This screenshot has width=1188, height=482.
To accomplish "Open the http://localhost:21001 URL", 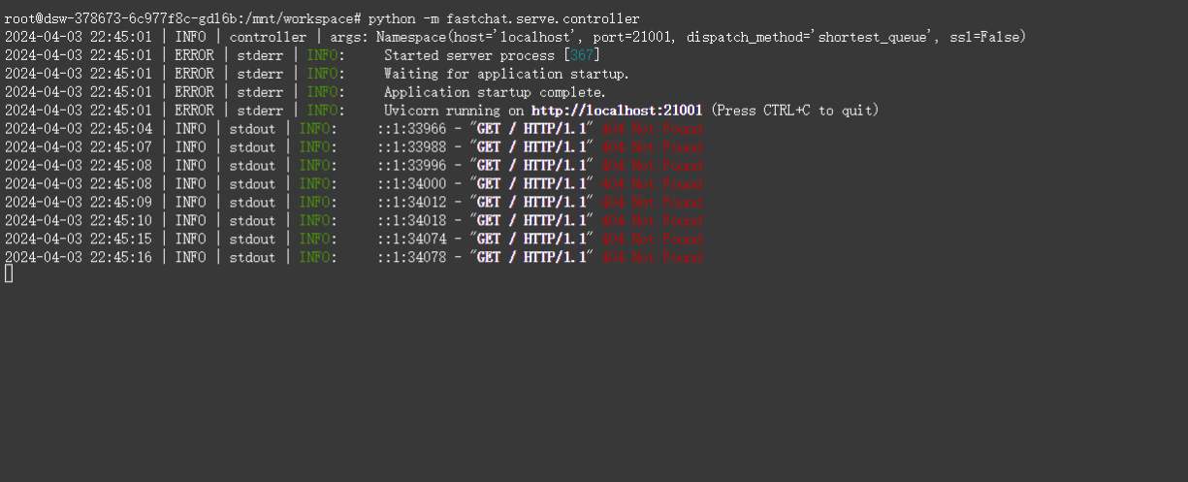I will [x=617, y=111].
